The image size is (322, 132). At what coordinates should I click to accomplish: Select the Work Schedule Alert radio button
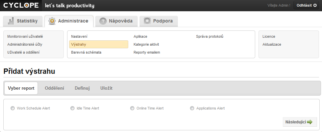click(13, 108)
